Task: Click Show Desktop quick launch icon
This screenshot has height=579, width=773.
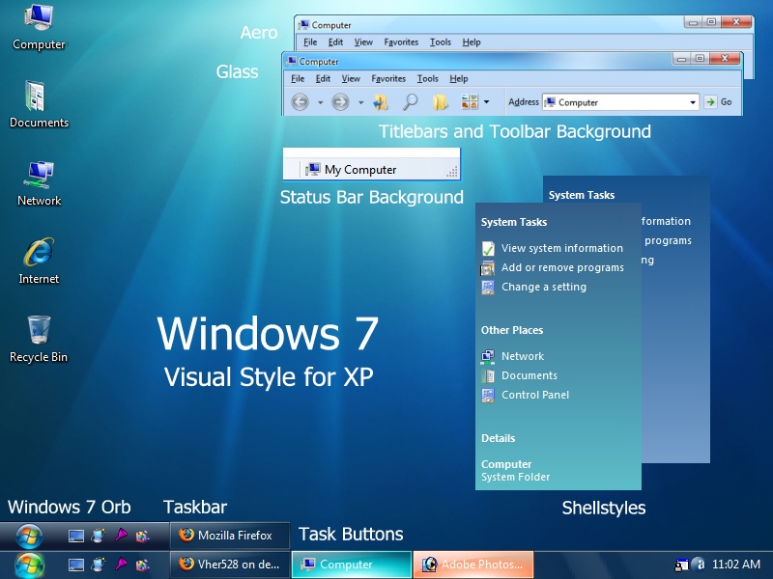Action: (76, 565)
